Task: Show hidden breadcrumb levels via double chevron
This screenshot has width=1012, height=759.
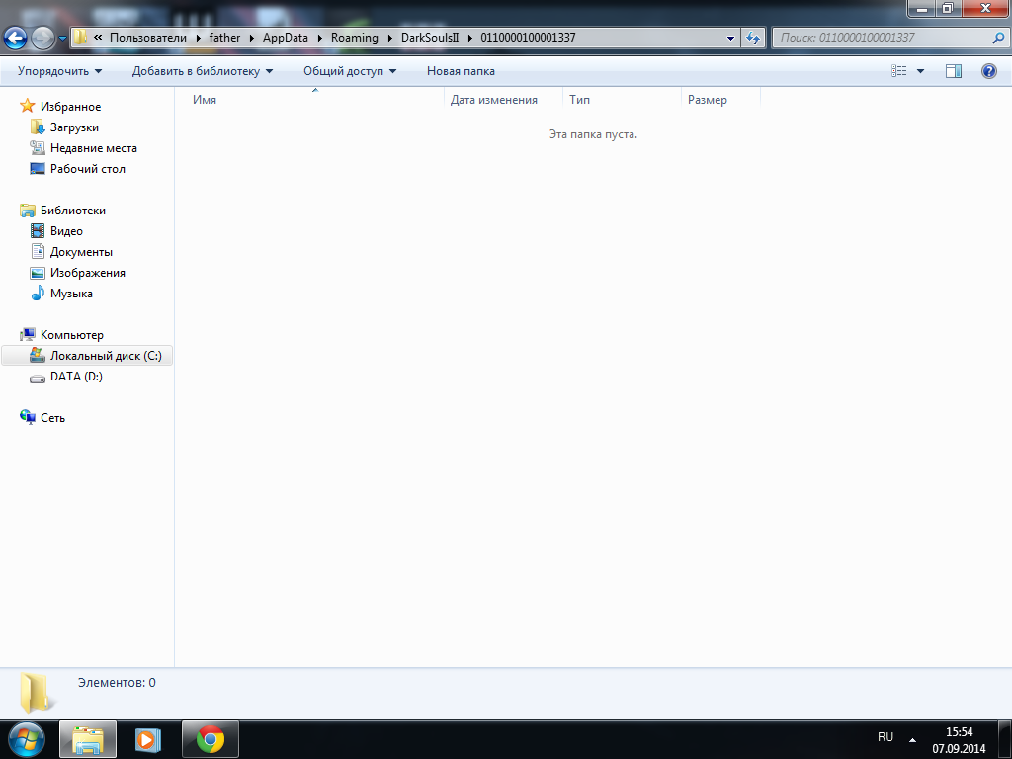Action: tap(98, 37)
